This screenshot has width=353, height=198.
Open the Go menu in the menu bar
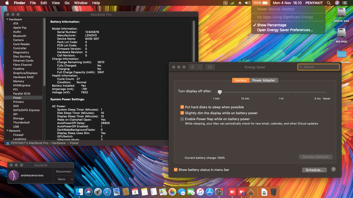[x=67, y=3]
